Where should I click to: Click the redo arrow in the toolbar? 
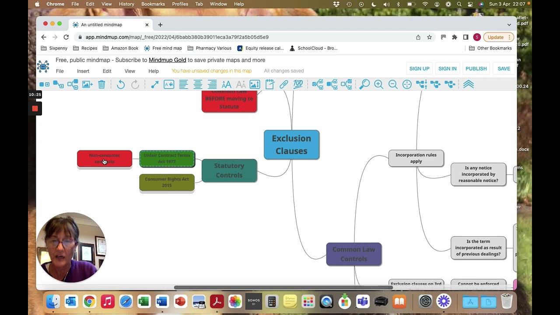coord(135,84)
